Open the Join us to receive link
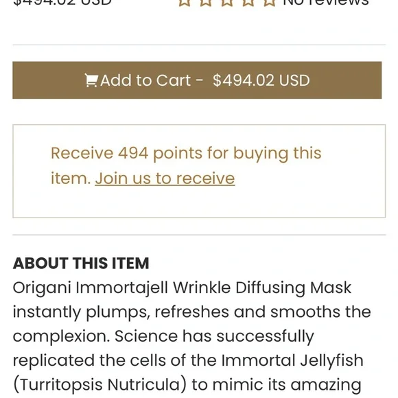This screenshot has width=398, height=398. 165,178
